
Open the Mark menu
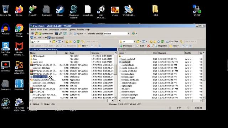[x=40, y=30]
